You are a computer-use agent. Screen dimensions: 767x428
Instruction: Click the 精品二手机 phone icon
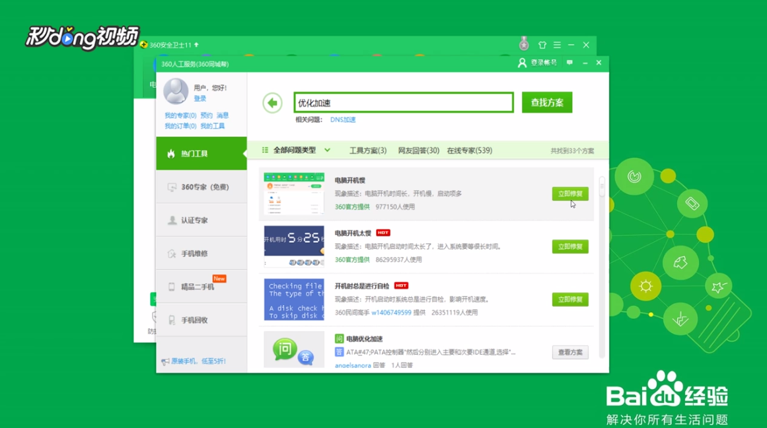(x=172, y=287)
